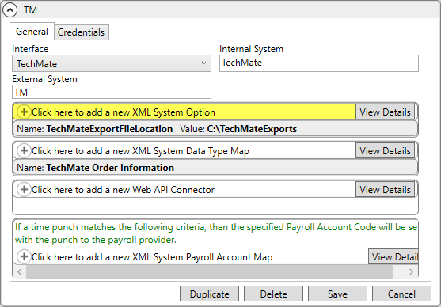Click the plus icon for XML System Data Type Map
The height and width of the screenshot is (307, 441).
click(x=24, y=150)
